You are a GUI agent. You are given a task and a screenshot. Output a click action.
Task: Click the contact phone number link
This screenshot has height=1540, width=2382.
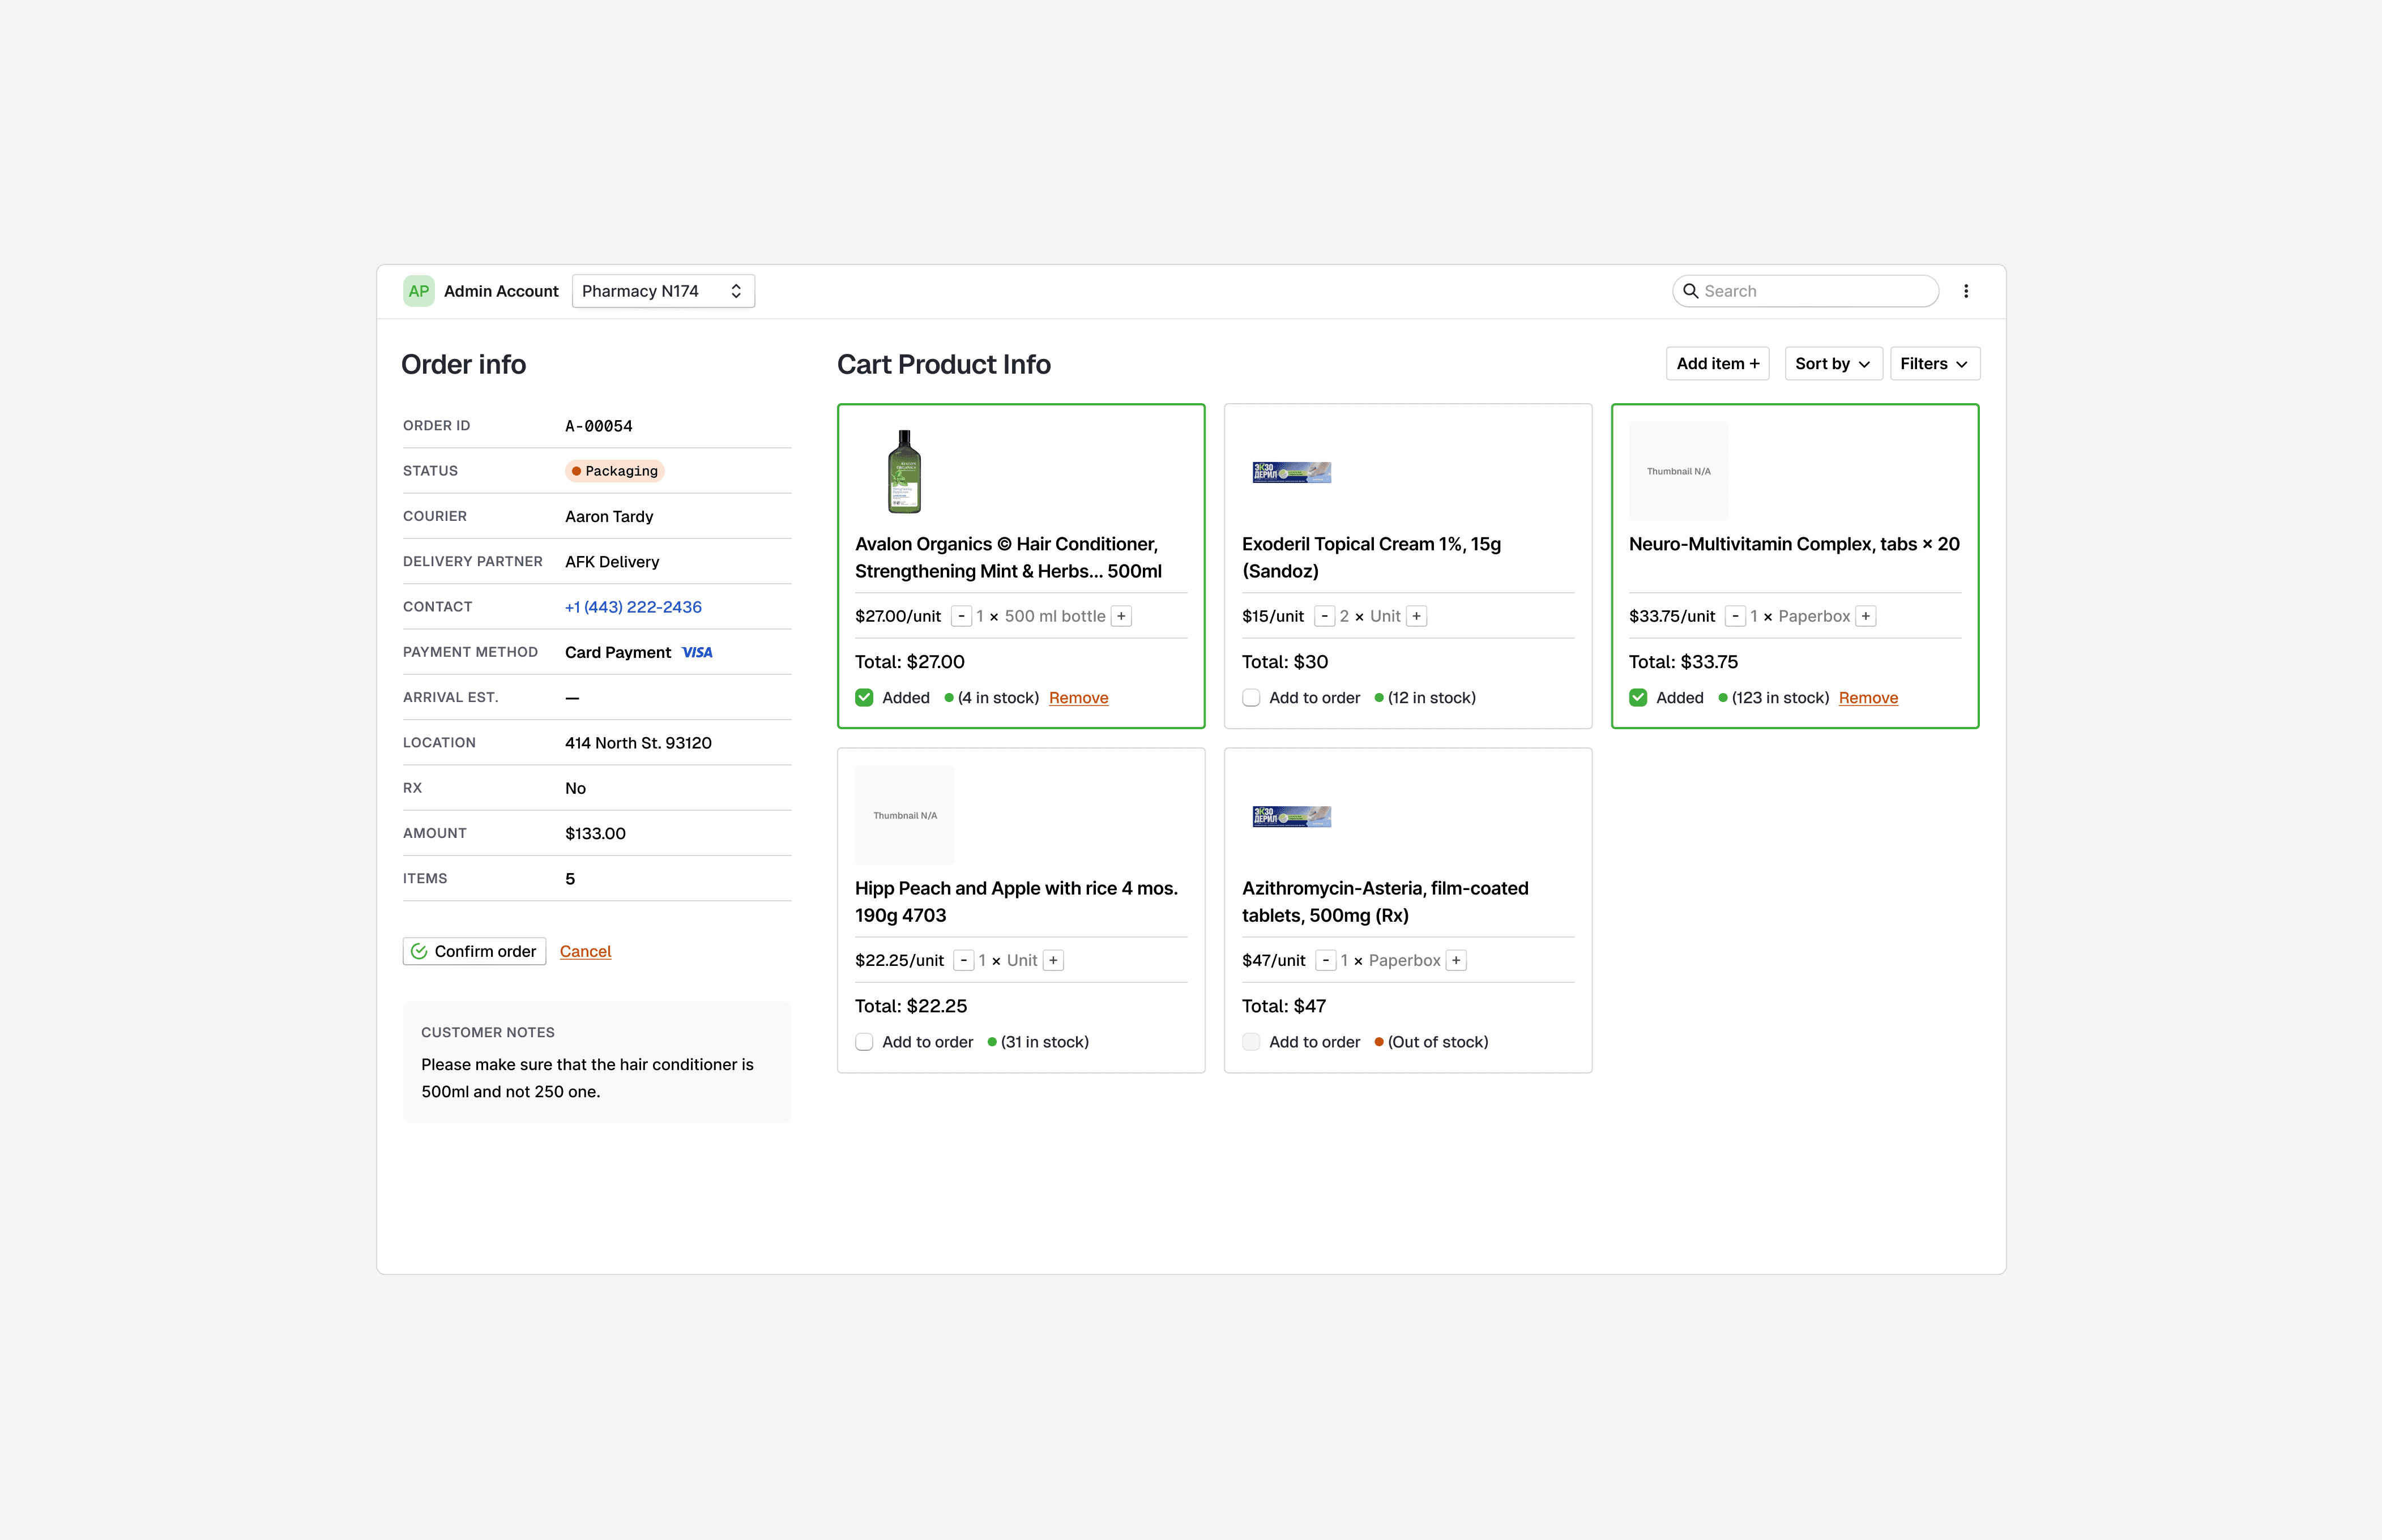pyautogui.click(x=633, y=607)
